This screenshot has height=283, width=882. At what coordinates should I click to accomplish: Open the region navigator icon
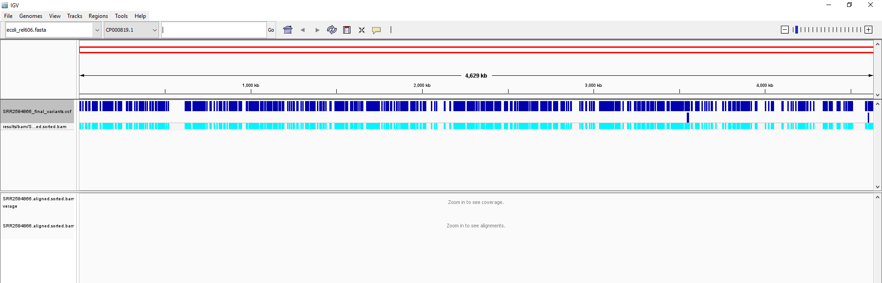[347, 30]
